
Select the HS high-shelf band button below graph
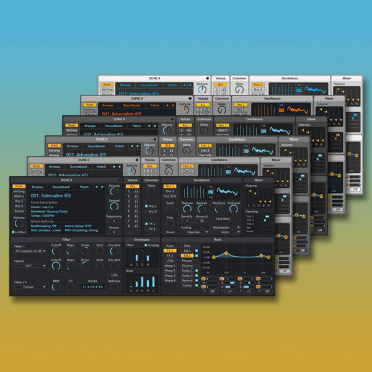point(258,279)
